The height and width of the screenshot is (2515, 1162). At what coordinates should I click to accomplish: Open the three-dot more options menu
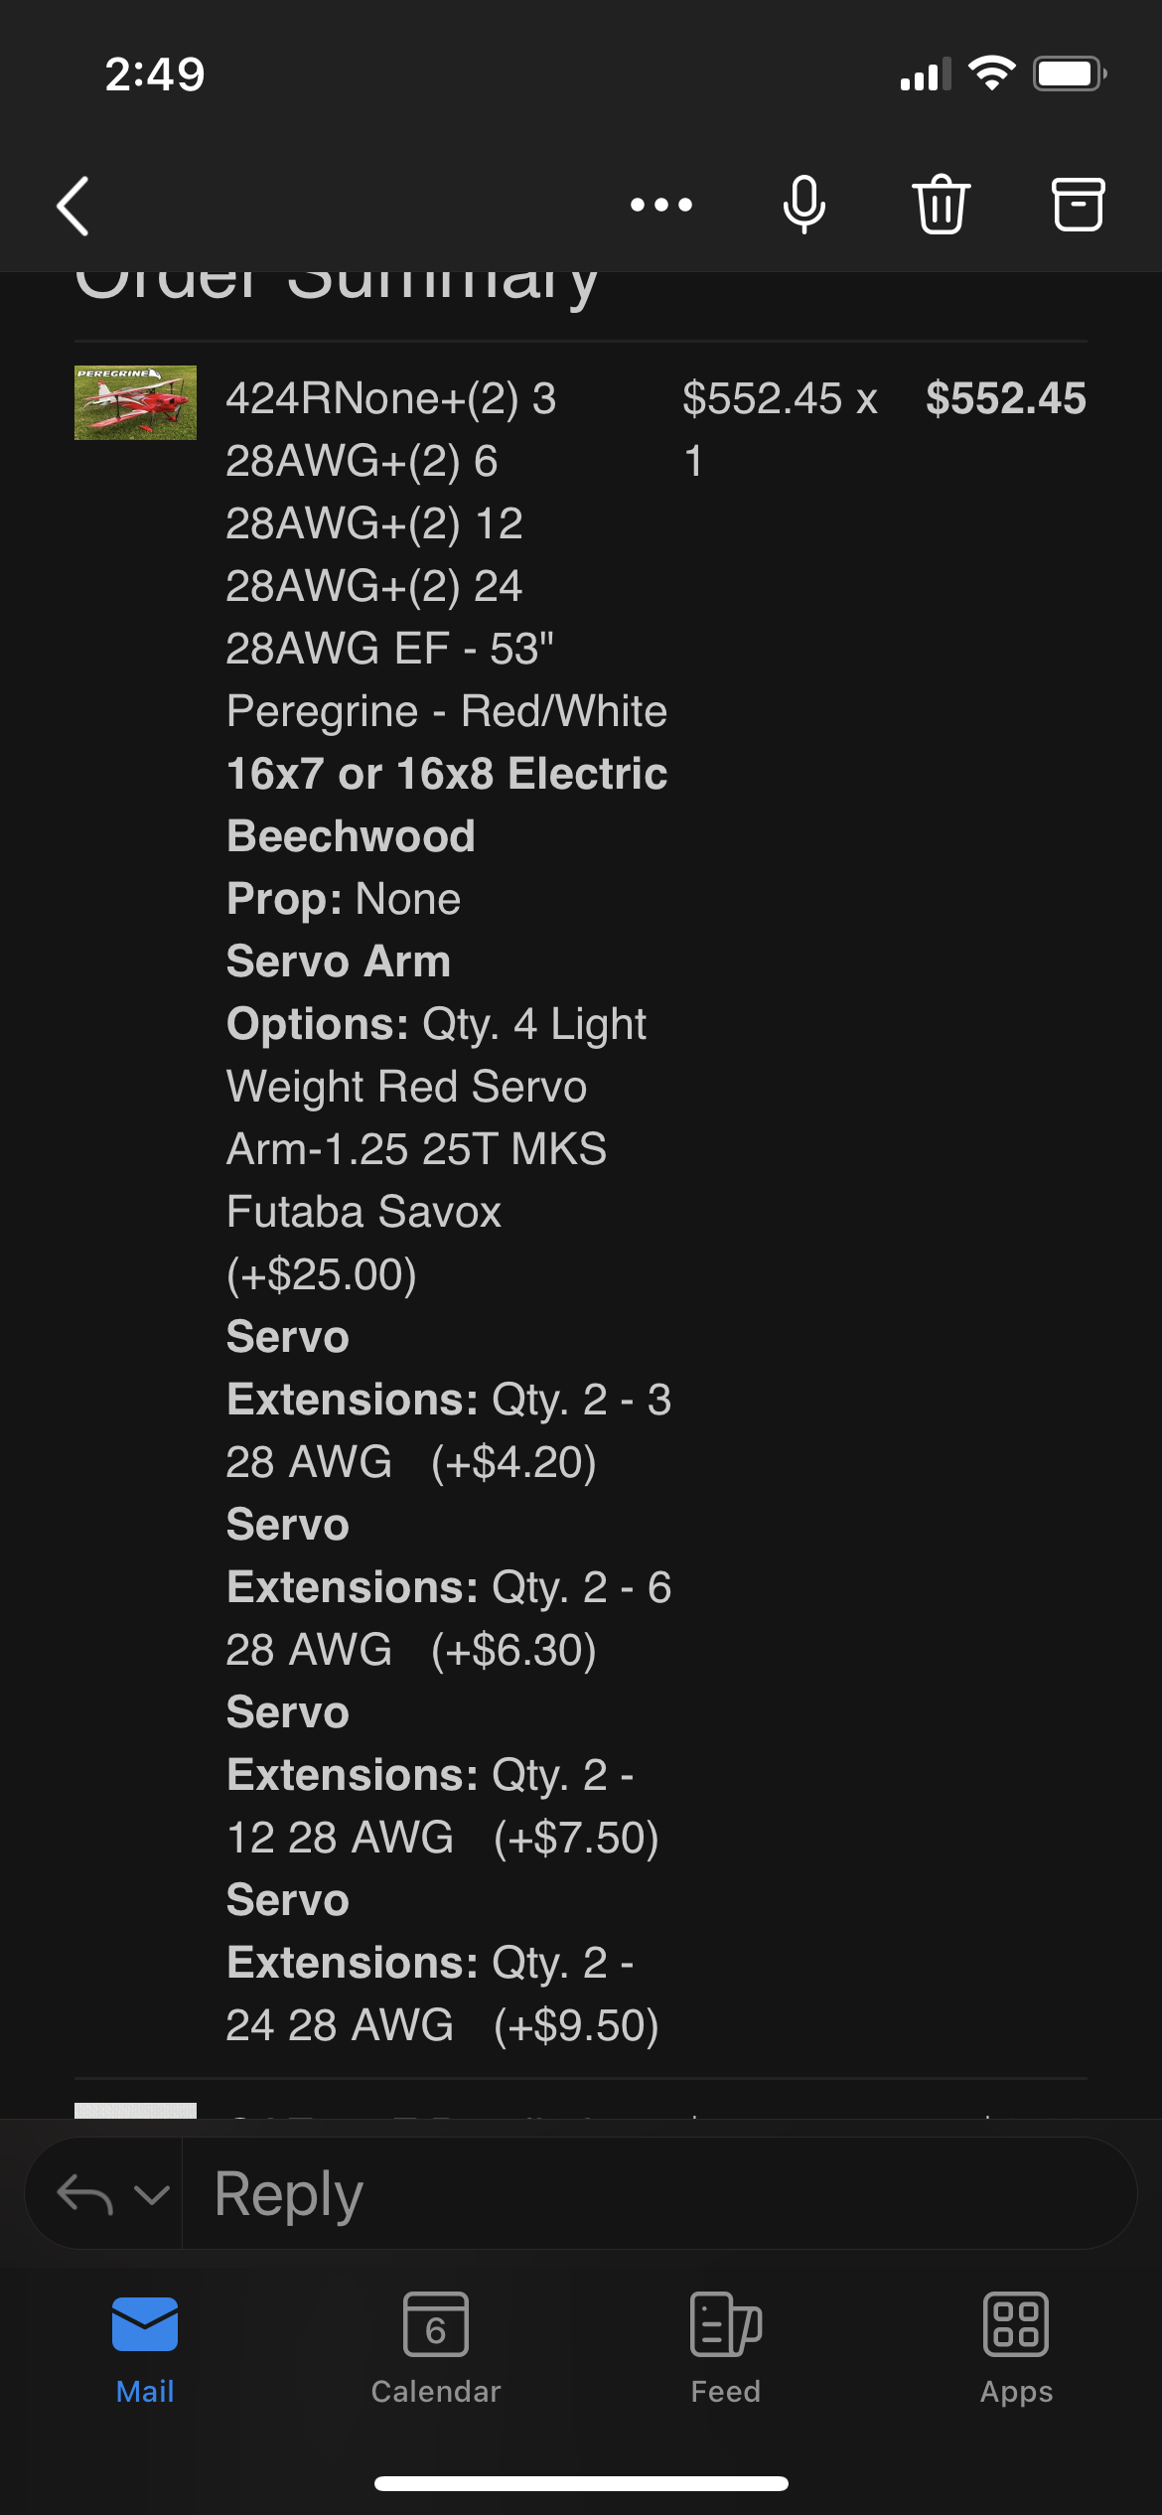coord(661,205)
